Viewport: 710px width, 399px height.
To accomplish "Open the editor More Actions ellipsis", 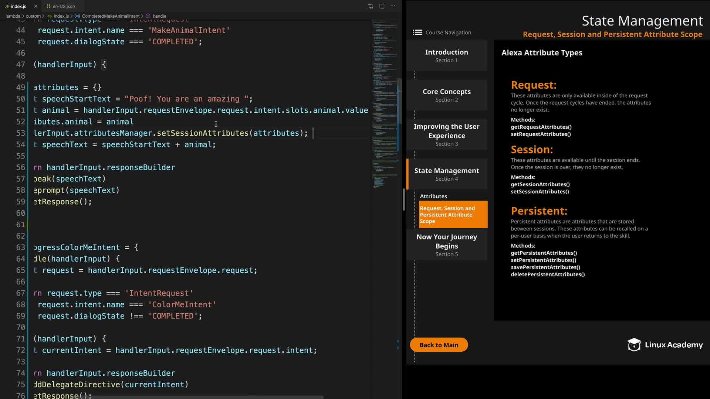I will pos(393,6).
